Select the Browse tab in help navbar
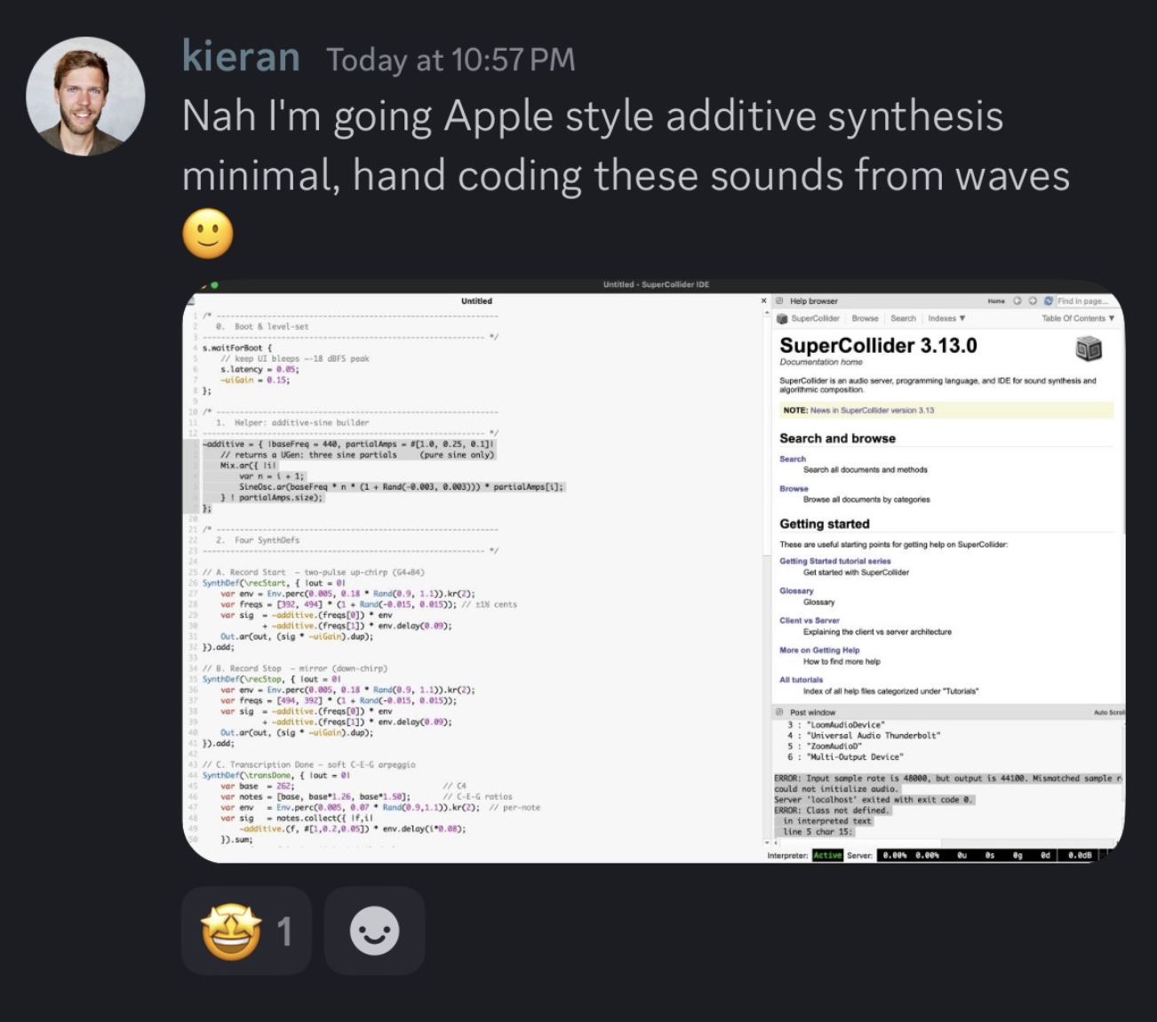Screen dimensions: 1157x1022 pyautogui.click(x=864, y=318)
